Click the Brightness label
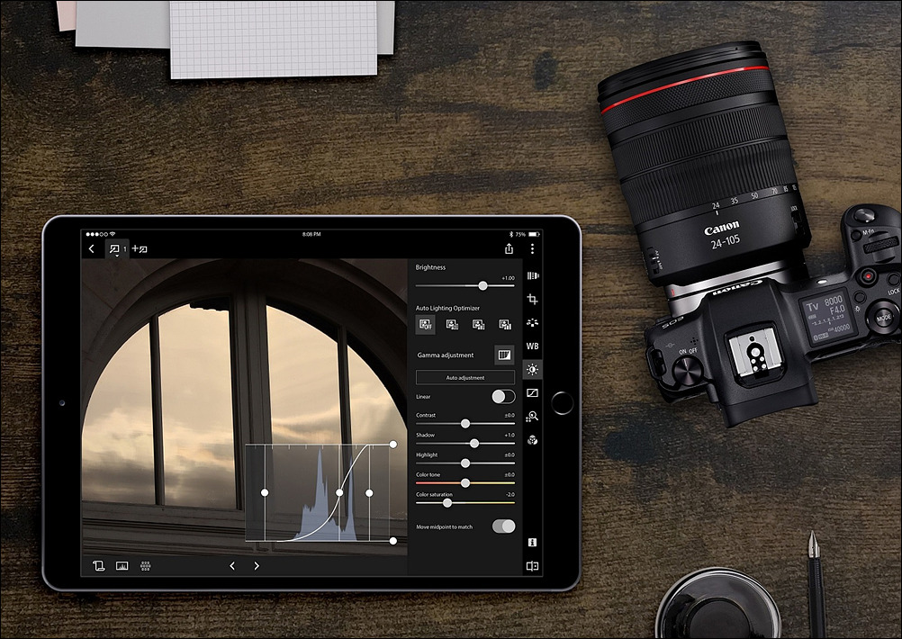Image resolution: width=902 pixels, height=639 pixels. coord(430,267)
